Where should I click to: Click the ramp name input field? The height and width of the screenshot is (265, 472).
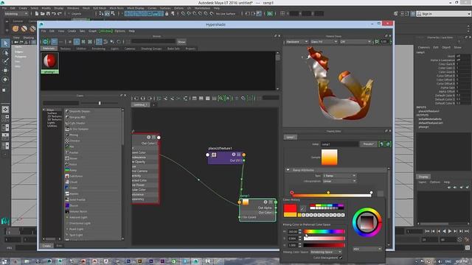(x=339, y=144)
